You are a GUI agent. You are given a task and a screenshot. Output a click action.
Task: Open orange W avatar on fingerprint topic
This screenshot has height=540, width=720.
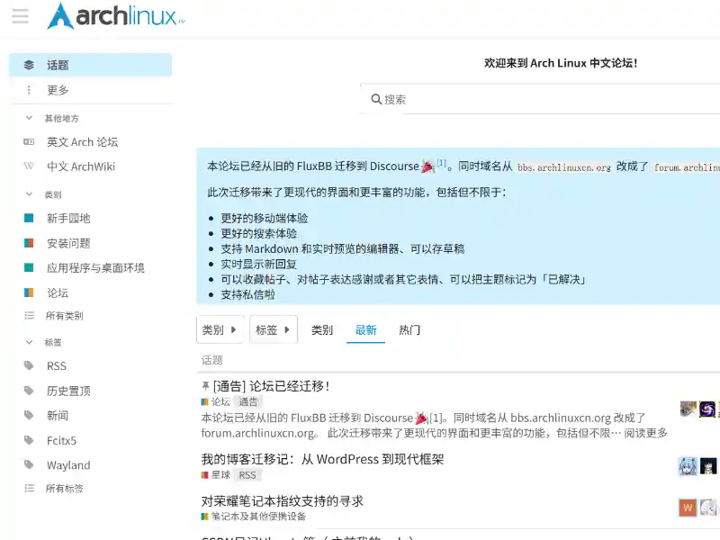click(688, 508)
